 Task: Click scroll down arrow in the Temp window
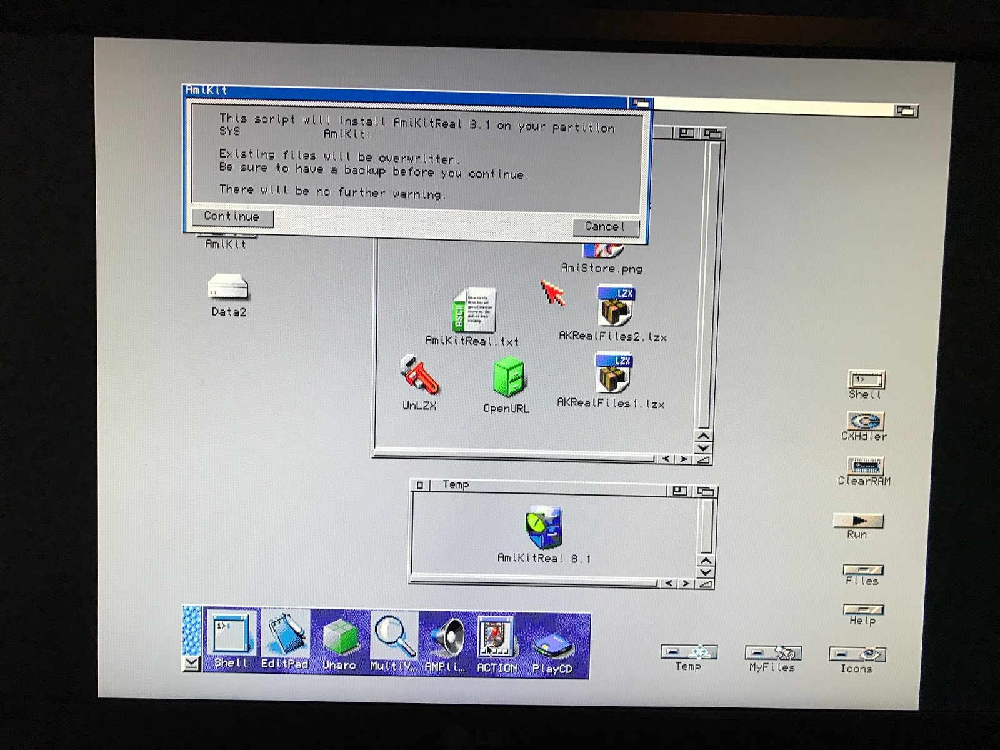706,572
